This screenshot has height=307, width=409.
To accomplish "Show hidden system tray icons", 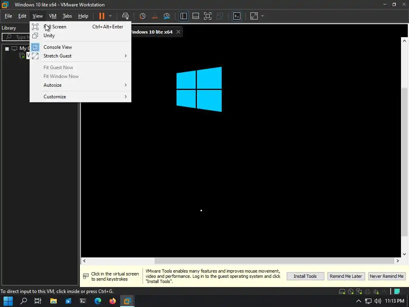I will tap(359, 301).
